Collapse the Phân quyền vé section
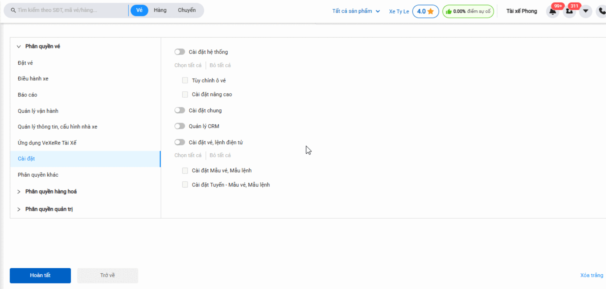Viewport: 606px width, 289px height. tap(19, 46)
